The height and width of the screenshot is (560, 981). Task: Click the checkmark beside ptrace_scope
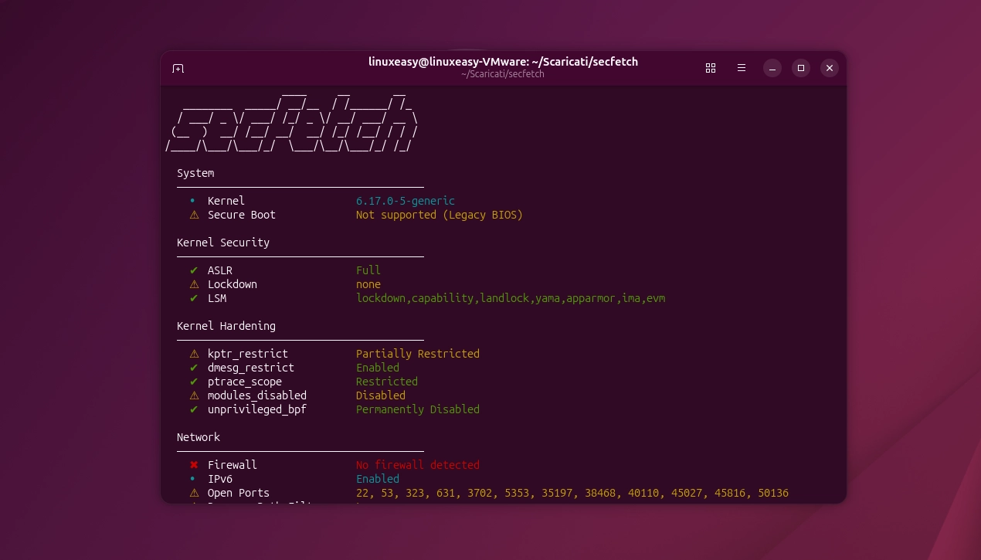point(194,382)
